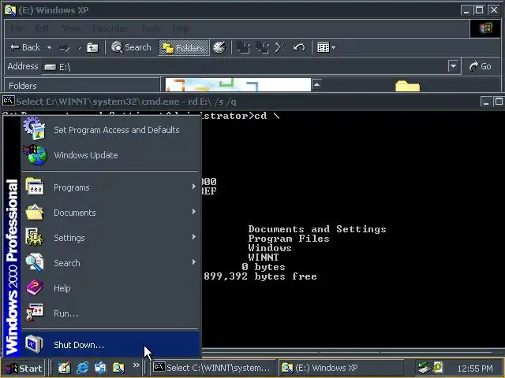Expand the Settings submenu in Start menu
Viewport: 505px width, 378px height.
(x=110, y=238)
